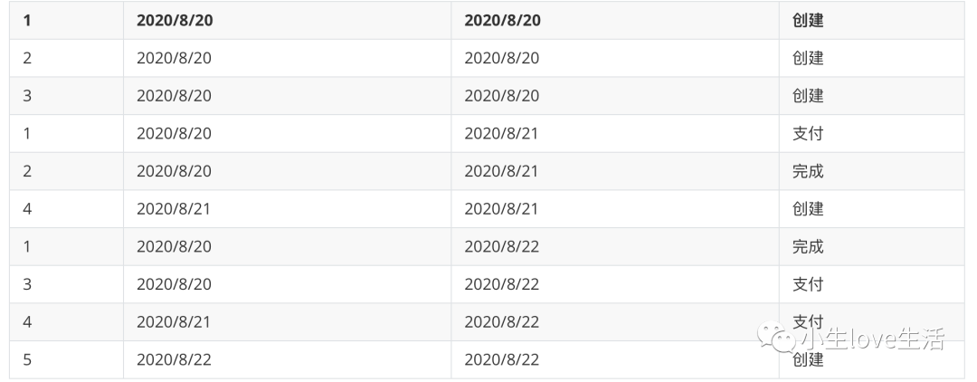Click the ID cell showing 5

coord(27,359)
